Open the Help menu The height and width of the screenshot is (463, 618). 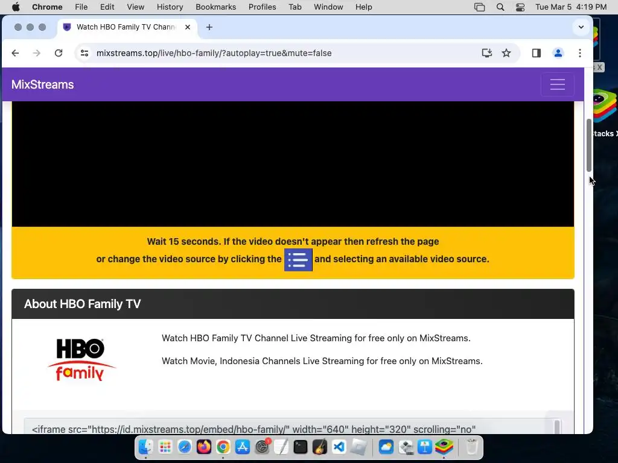pyautogui.click(x=363, y=7)
